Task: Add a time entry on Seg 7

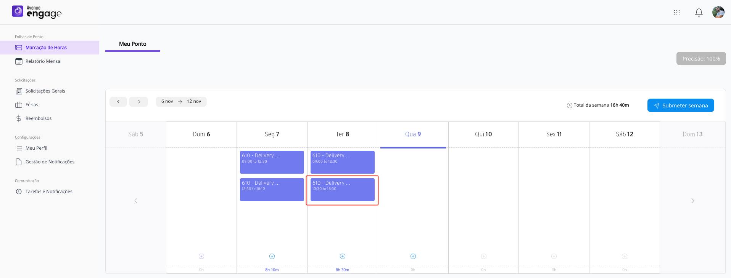Action: click(x=272, y=256)
